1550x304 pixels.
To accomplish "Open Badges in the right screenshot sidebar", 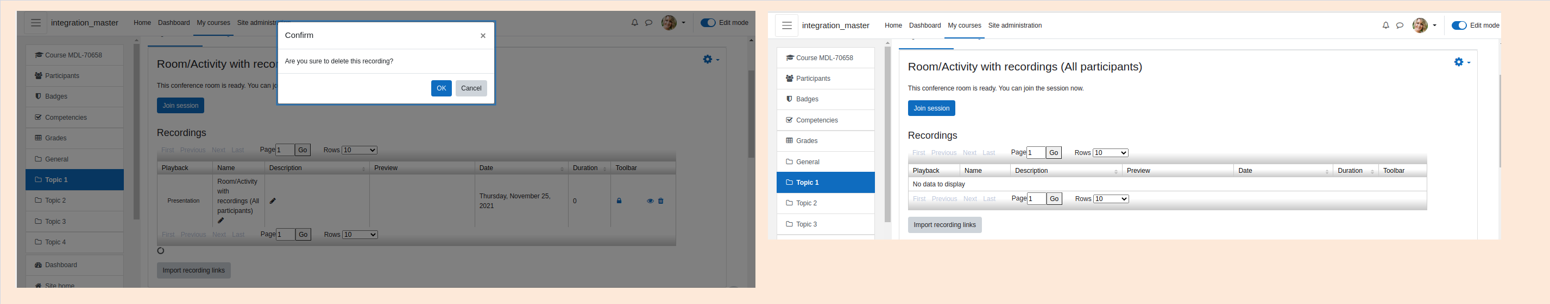I will point(826,99).
